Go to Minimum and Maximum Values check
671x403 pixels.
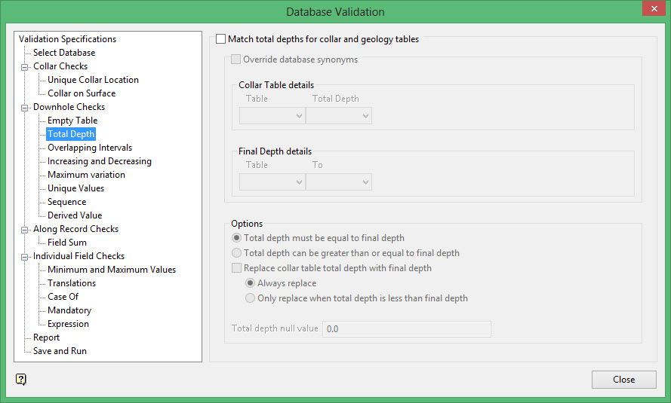111,270
